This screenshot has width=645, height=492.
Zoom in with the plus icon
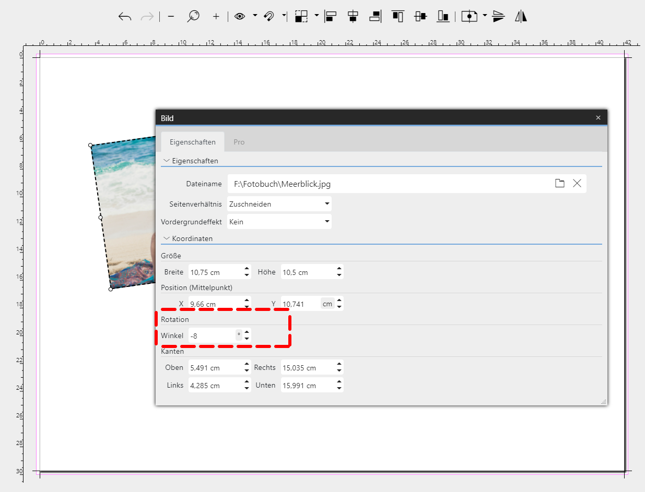pos(216,17)
